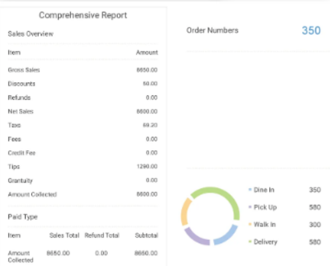
Task: Select the Net Sales row
Action: point(83,111)
